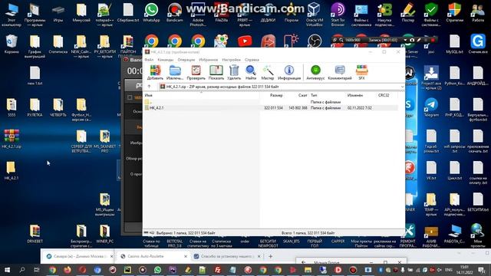Open the notification center icon
Viewport: 491px width, 276px height.
tap(482, 270)
